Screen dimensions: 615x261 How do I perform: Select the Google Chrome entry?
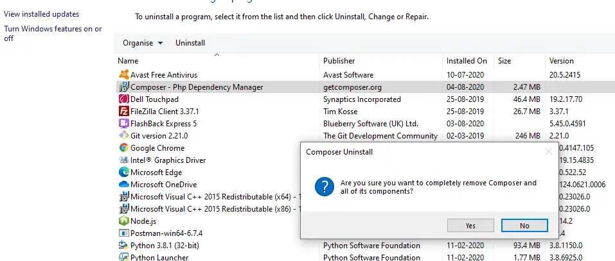(157, 148)
